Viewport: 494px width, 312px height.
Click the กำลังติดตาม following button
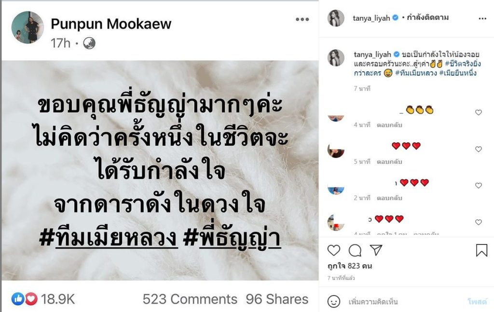(427, 18)
